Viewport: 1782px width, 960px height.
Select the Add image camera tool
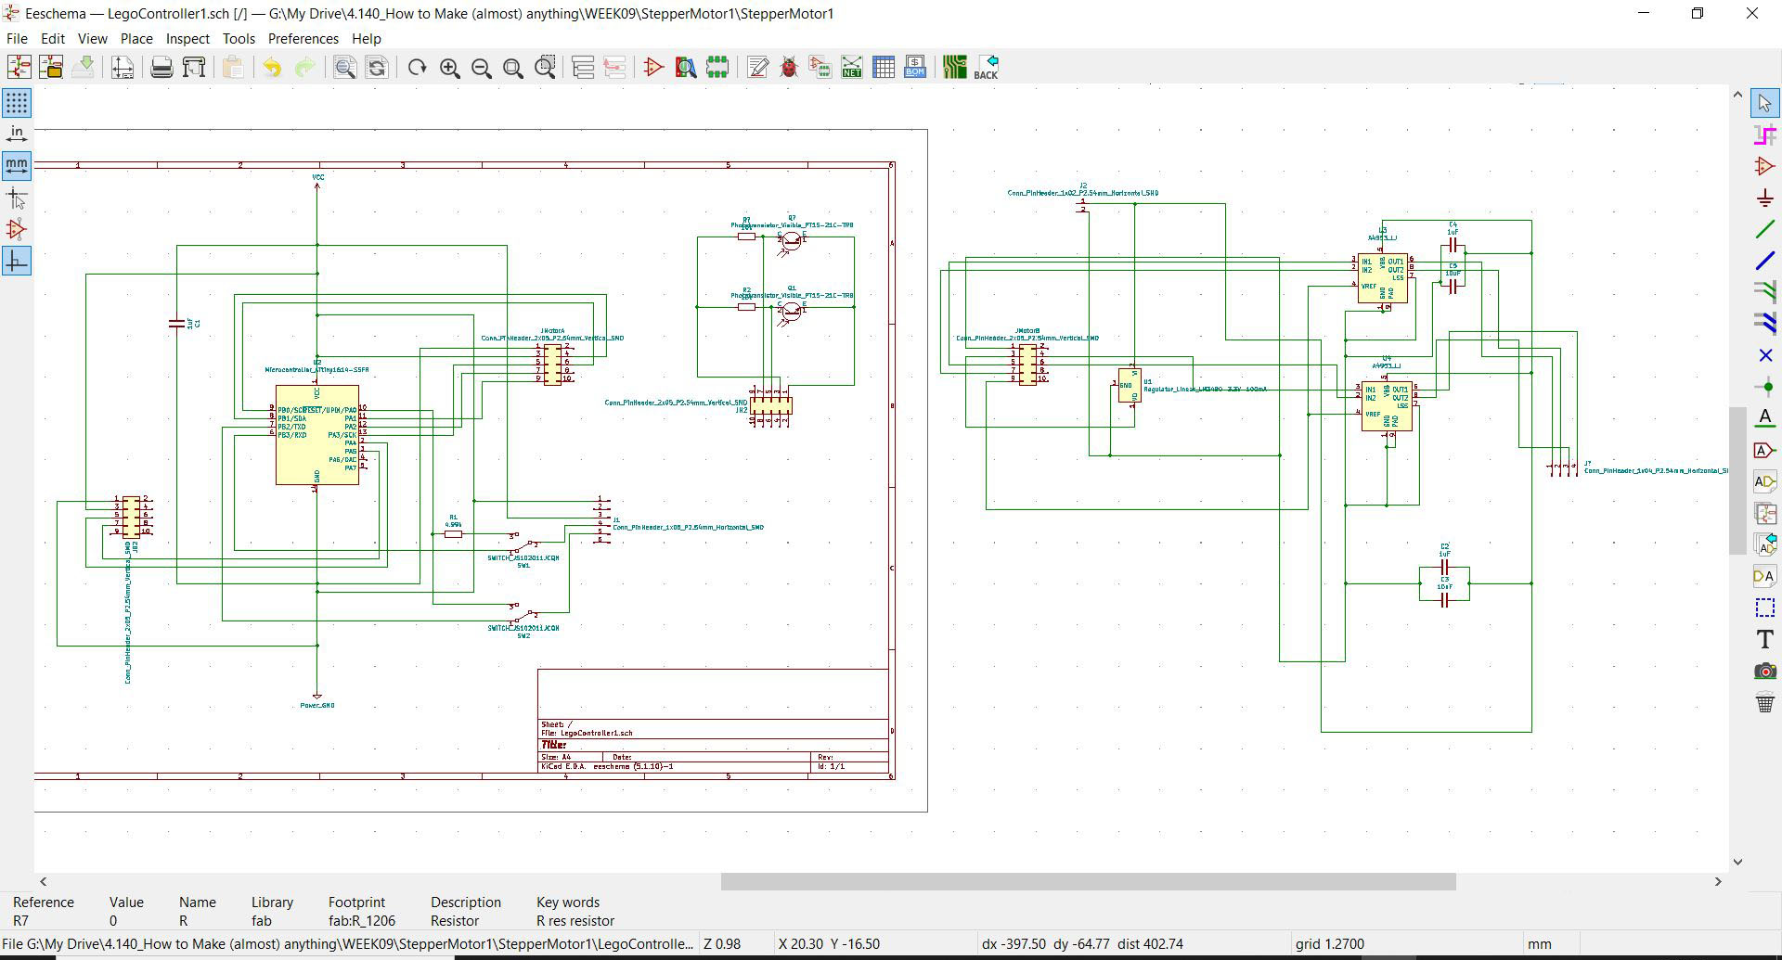tap(1764, 671)
